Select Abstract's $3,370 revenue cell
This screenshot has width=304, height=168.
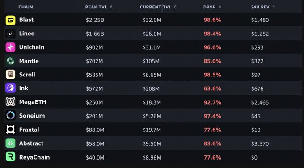[x=260, y=144]
